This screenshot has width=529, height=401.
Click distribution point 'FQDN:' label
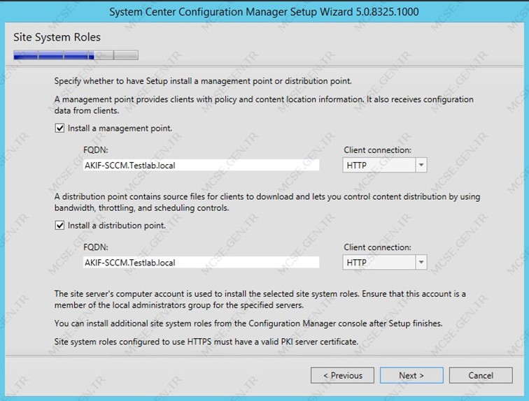pyautogui.click(x=96, y=247)
